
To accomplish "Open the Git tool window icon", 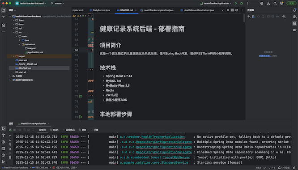I will [x=4, y=161].
